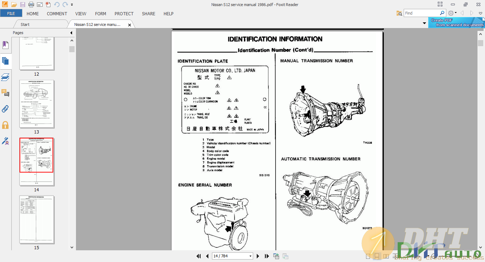Viewport: 485px width, 262px height.
Task: Switch to the COMMENT ribbon tab
Action: 57,13
